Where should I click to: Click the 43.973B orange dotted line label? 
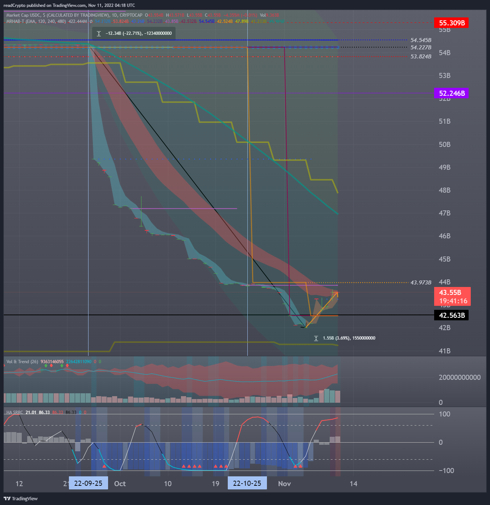click(421, 282)
